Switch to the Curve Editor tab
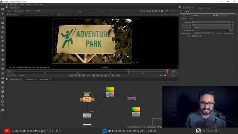The image size is (238, 134). coord(29,79)
